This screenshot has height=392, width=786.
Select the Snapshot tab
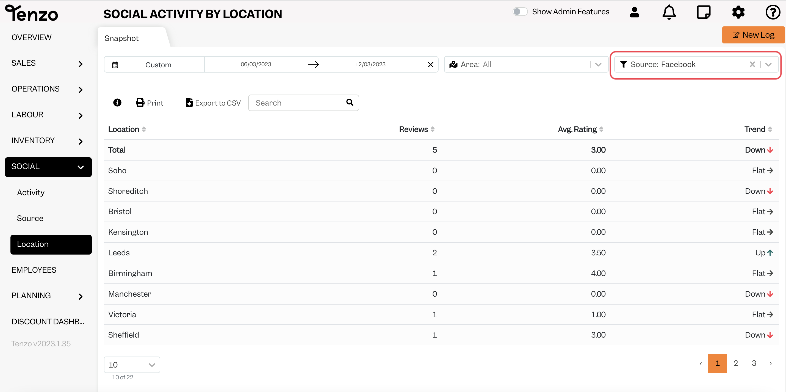tap(121, 38)
